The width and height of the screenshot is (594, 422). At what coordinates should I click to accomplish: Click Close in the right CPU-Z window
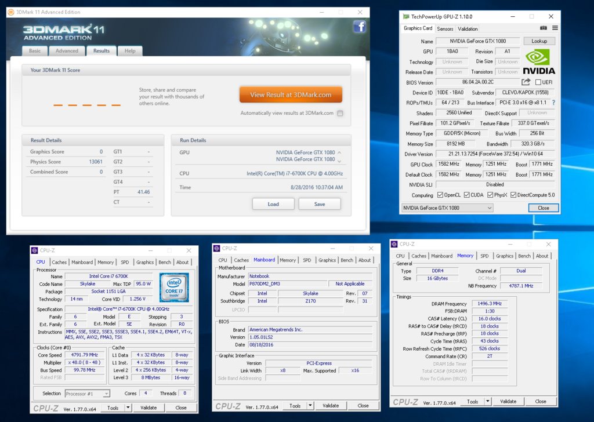click(541, 401)
